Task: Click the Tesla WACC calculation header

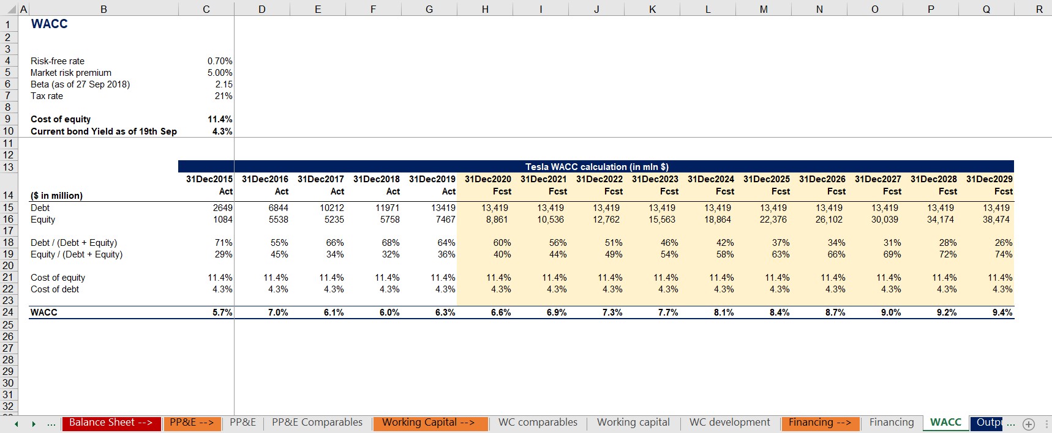Action: tap(596, 166)
